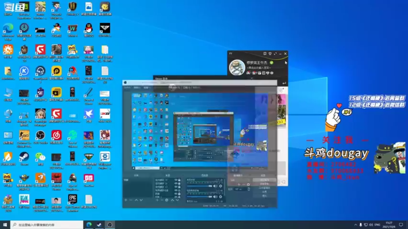408x229 pixels.
Task: Open the OBS File menu
Action: click(x=127, y=88)
